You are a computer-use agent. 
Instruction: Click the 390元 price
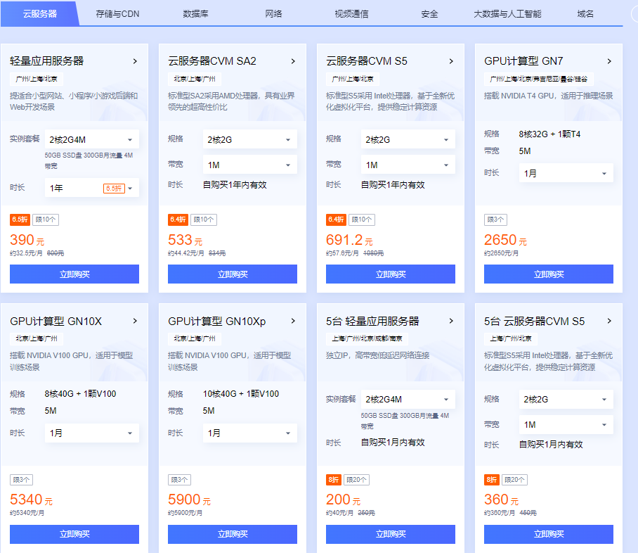(27, 240)
